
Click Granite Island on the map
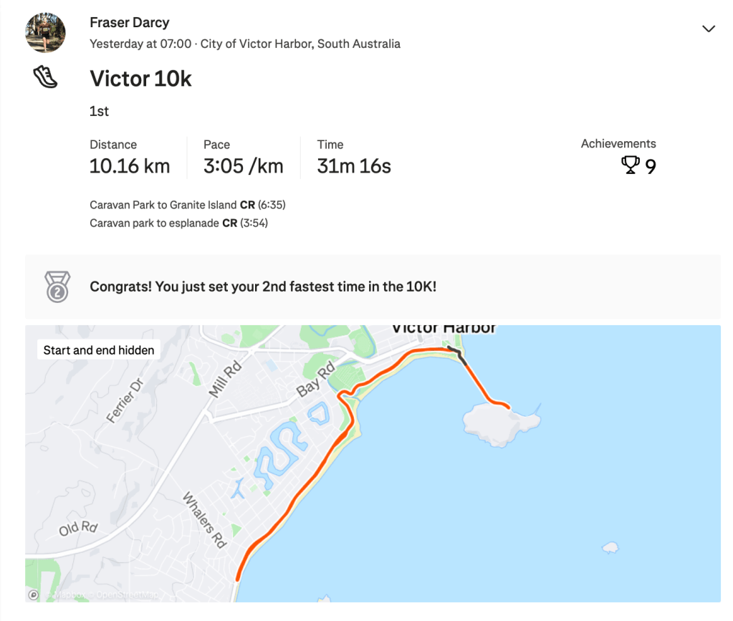tap(499, 425)
